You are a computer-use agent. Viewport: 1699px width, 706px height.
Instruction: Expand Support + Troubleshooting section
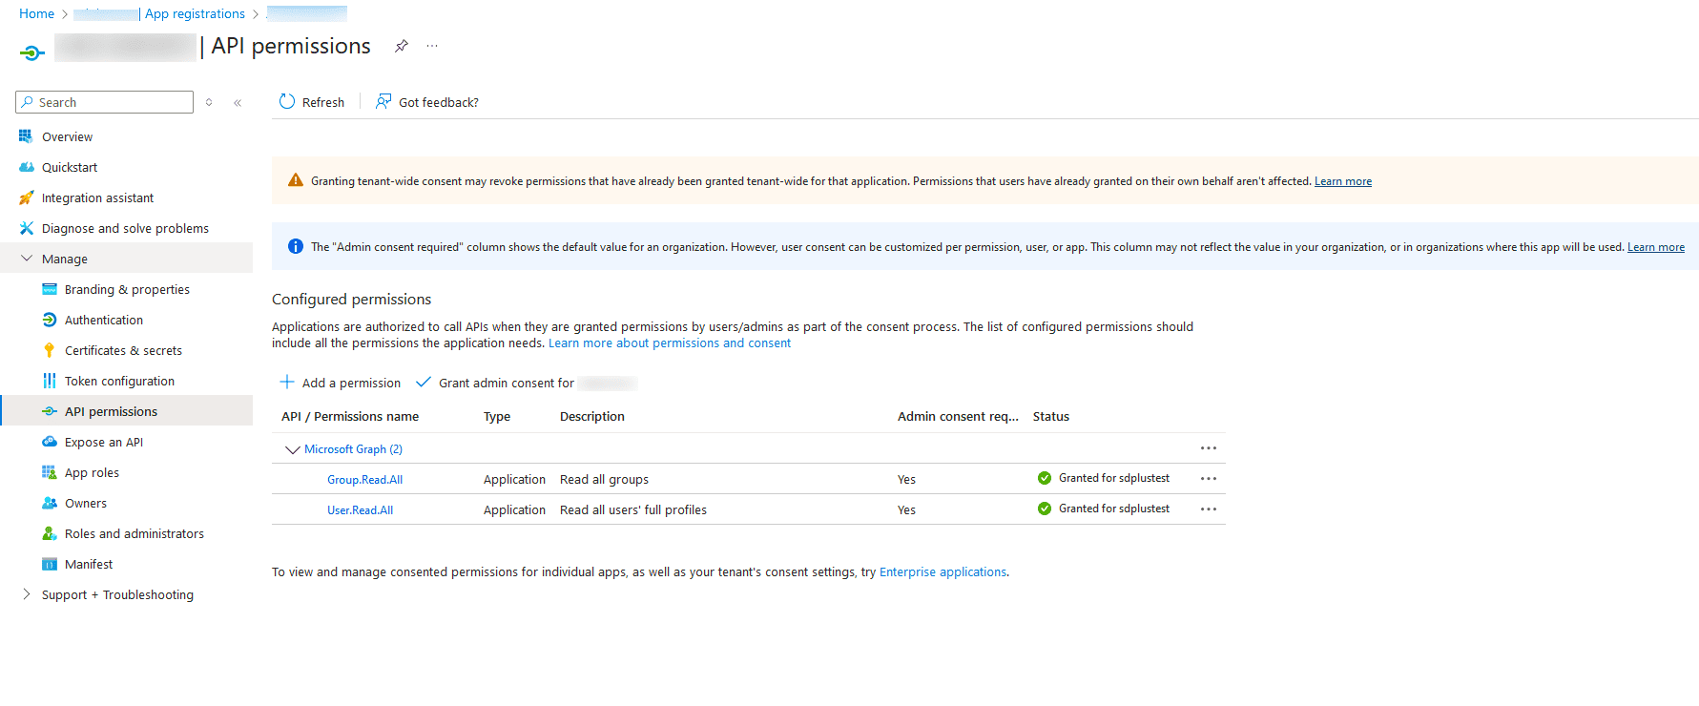pyautogui.click(x=27, y=594)
